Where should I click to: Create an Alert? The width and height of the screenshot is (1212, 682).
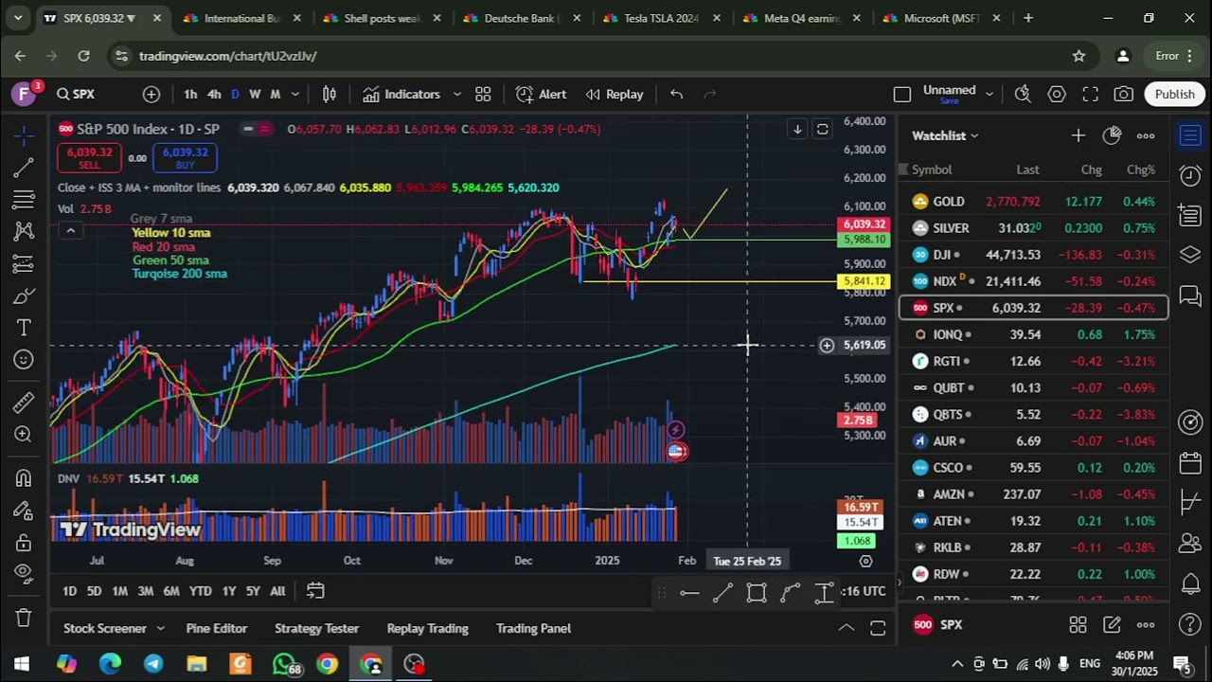(x=542, y=94)
